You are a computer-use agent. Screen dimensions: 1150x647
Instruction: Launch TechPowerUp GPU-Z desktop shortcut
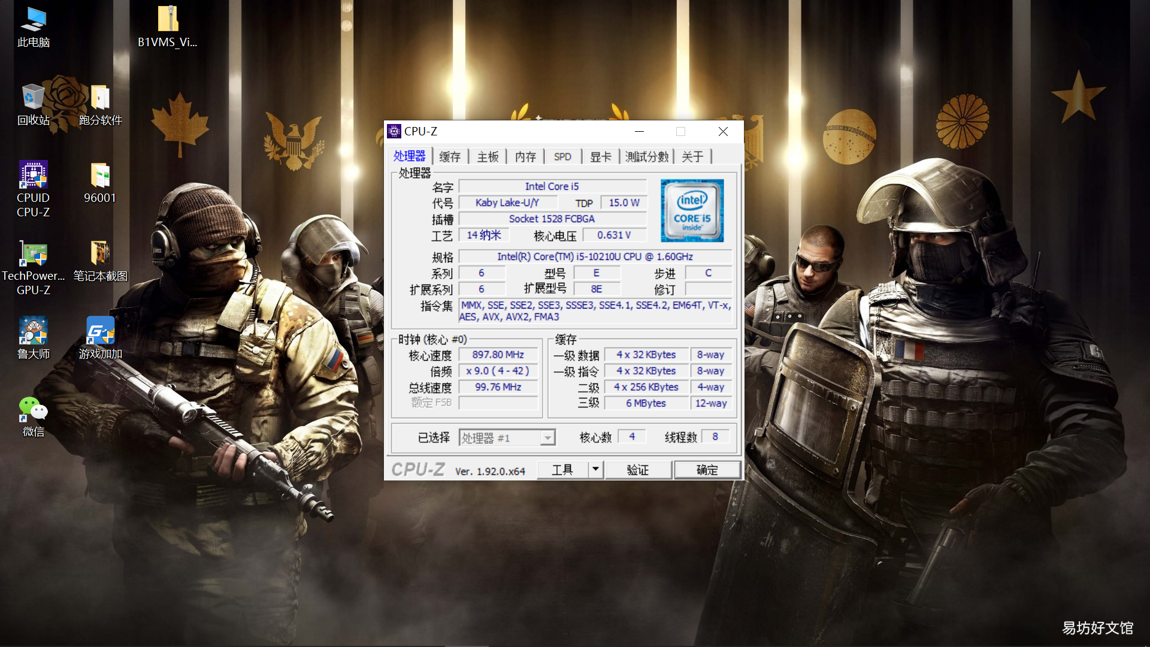point(33,268)
